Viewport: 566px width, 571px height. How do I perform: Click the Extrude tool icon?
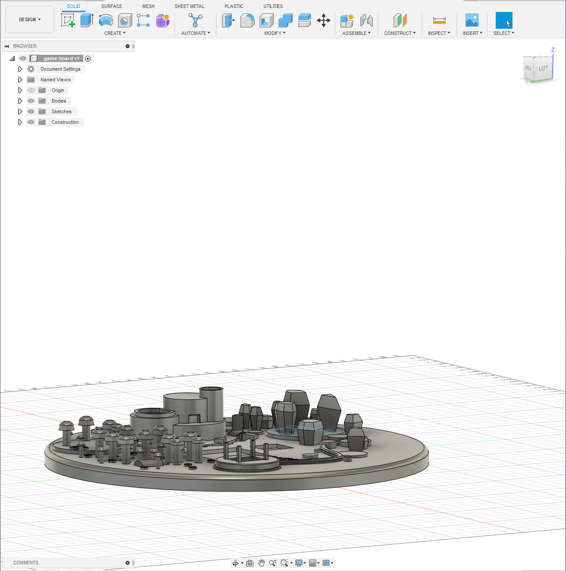(87, 20)
